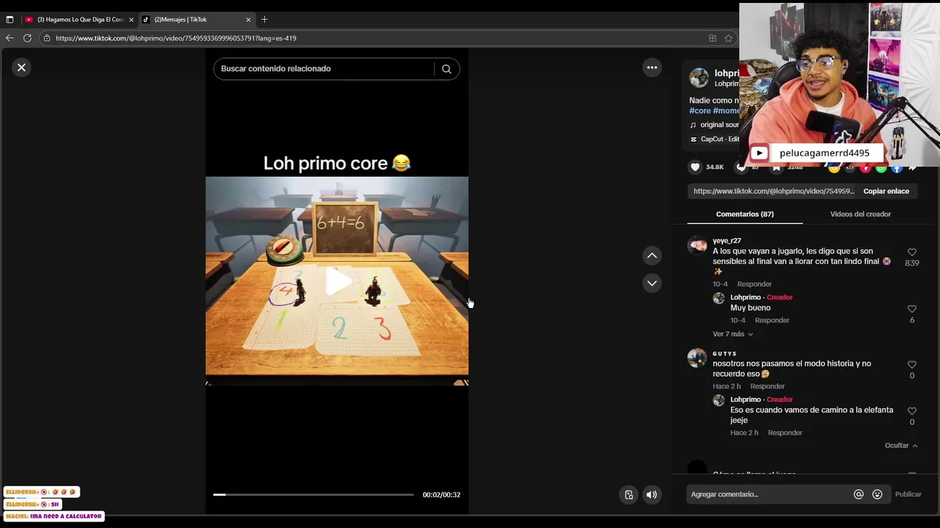The image size is (940, 528).
Task: Open split screen icon in address bar
Action: point(712,38)
